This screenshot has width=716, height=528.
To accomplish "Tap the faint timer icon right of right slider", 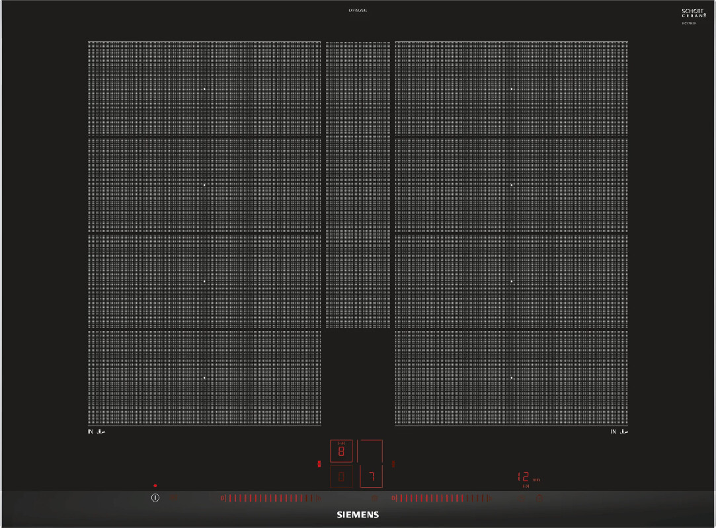I will [520, 498].
